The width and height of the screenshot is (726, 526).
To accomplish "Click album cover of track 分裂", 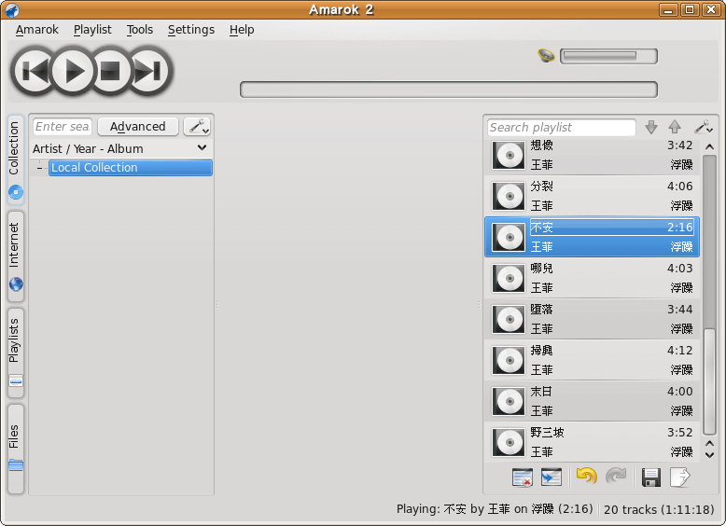I will coord(509,196).
